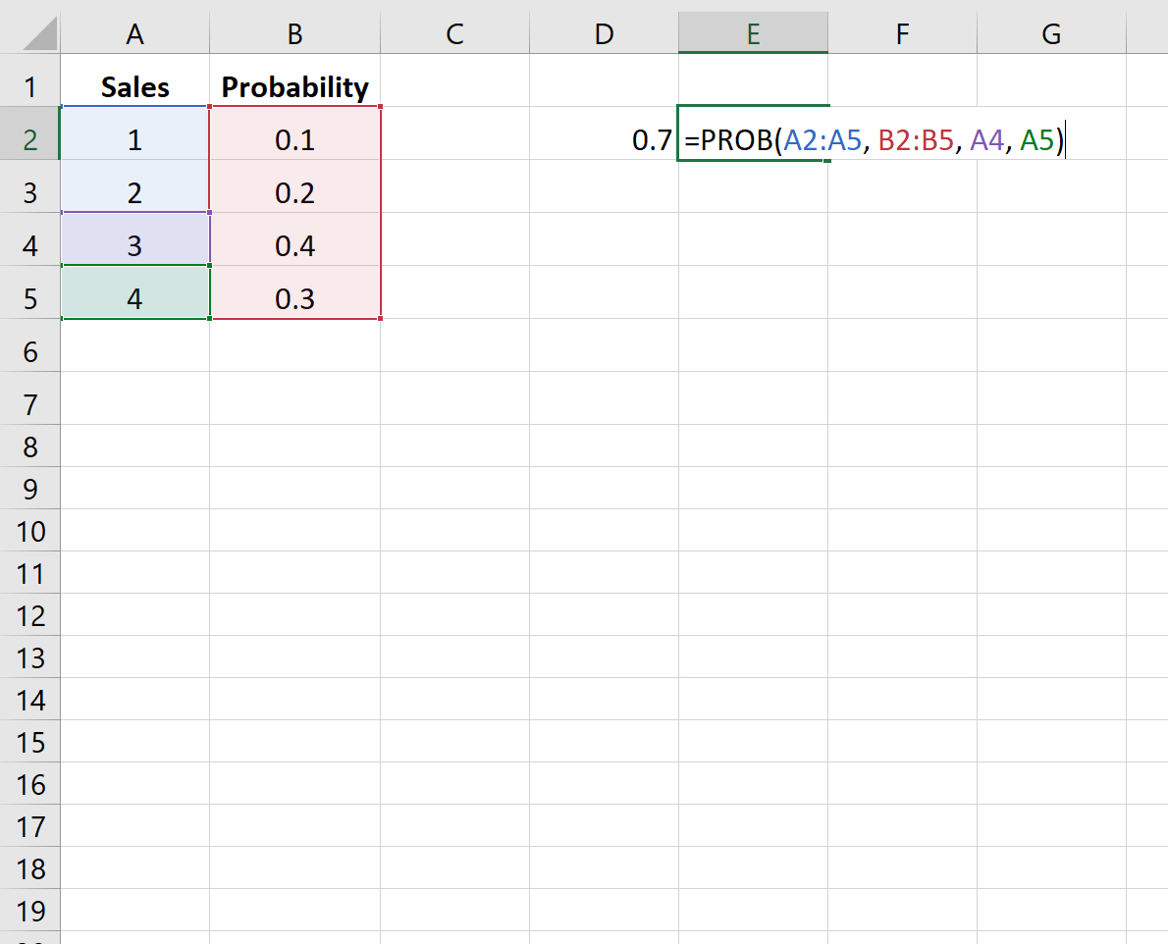This screenshot has width=1168, height=944.
Task: Select row 8 header
Action: pyautogui.click(x=29, y=446)
